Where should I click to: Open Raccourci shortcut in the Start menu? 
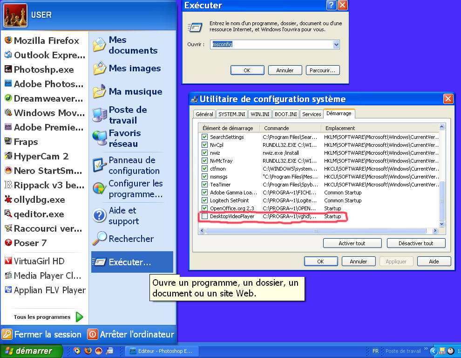point(43,228)
